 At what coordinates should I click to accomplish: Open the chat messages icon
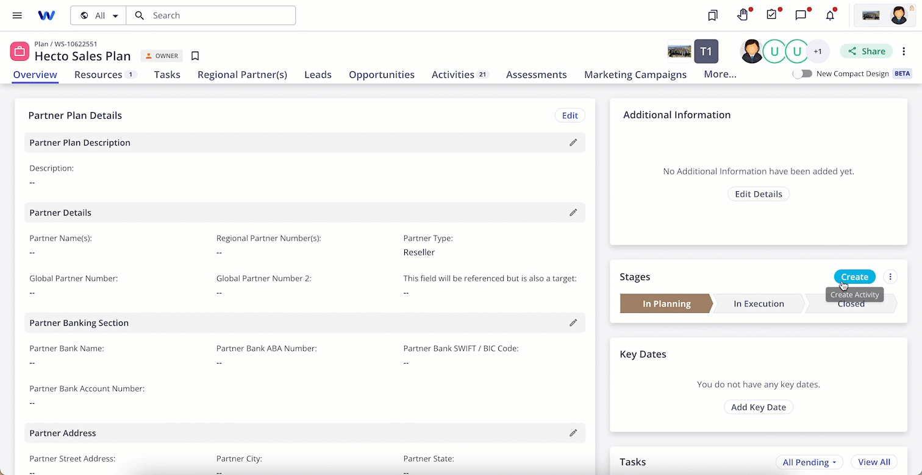(801, 15)
